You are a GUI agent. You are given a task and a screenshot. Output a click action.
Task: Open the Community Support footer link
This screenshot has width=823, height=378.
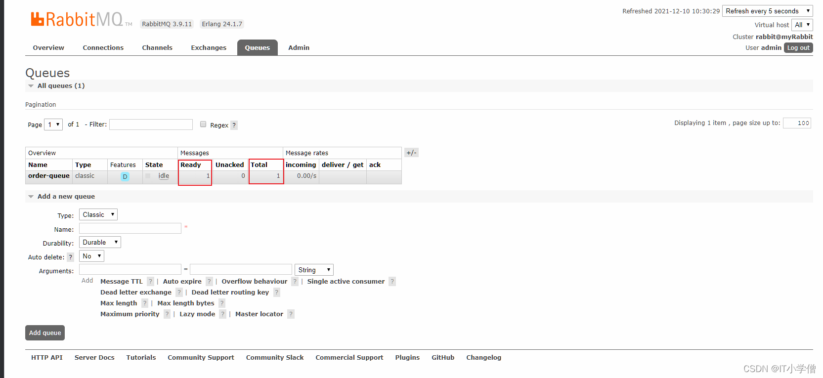coord(201,358)
